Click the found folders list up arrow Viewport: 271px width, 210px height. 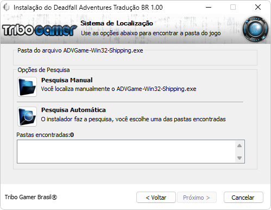(240, 146)
